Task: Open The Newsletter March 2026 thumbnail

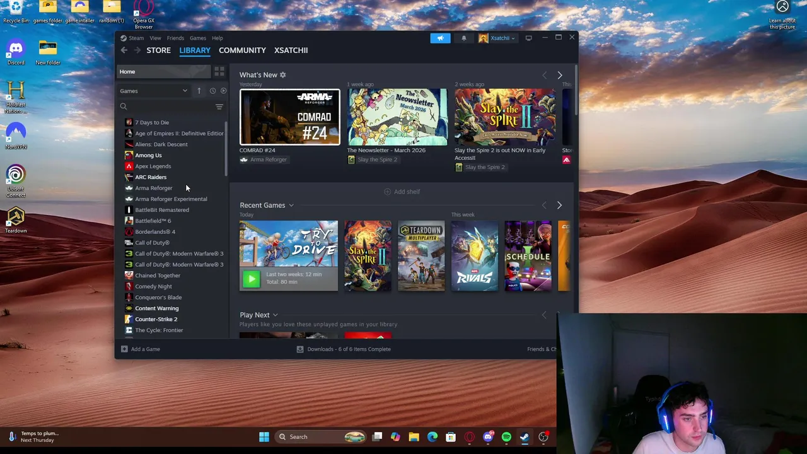Action: [x=397, y=117]
